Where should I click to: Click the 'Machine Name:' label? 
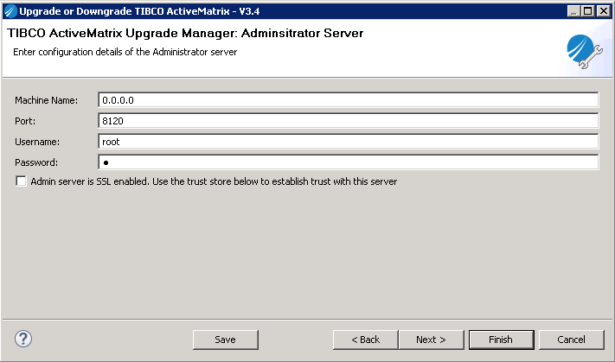[x=46, y=100]
